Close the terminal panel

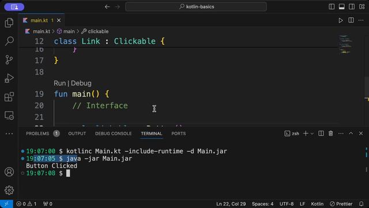[361, 133]
